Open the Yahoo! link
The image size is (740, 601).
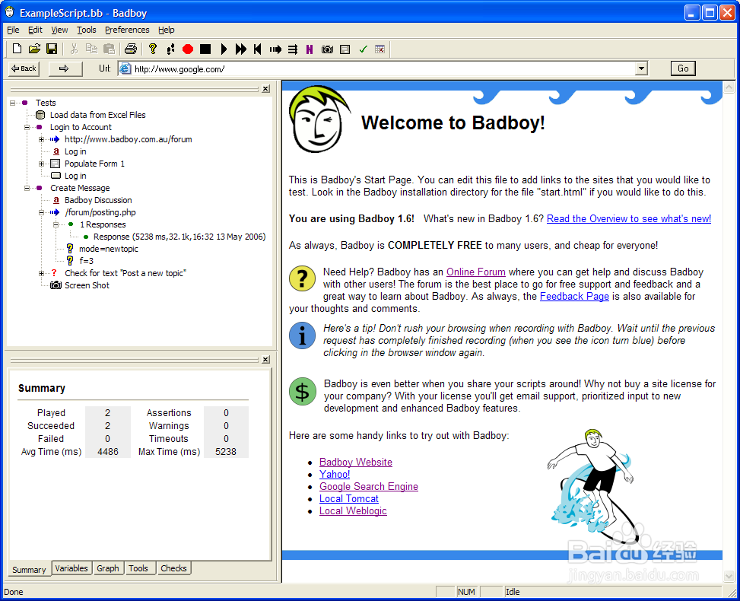click(x=335, y=475)
